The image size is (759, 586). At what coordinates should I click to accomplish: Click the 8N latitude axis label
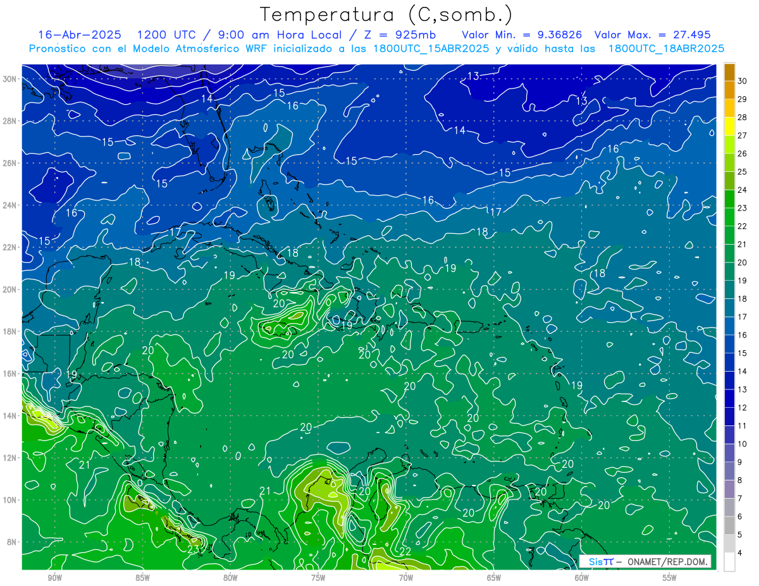12,542
